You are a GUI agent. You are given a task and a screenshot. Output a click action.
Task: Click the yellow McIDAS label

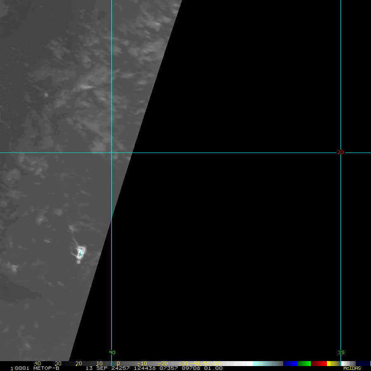352,368
